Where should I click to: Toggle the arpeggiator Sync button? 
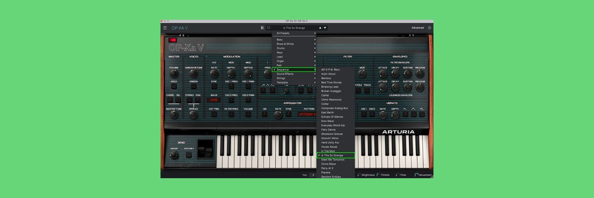289,114
